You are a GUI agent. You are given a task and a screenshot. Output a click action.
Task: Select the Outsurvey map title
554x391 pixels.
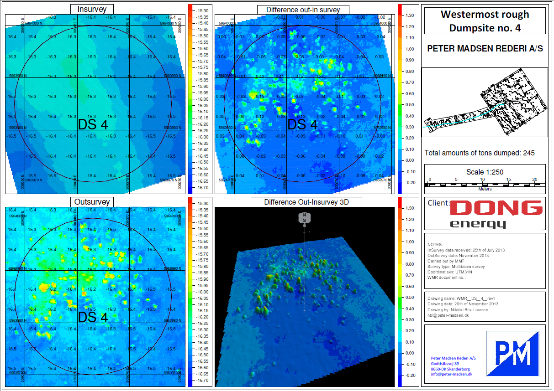coord(91,201)
